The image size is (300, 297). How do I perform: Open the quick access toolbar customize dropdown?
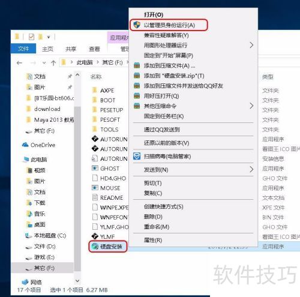coord(49,37)
